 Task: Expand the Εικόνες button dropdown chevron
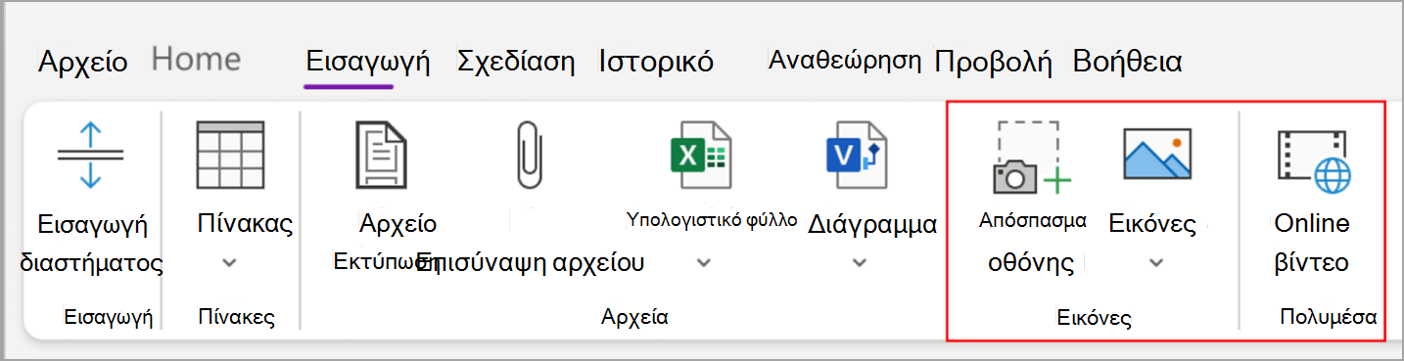1155,262
